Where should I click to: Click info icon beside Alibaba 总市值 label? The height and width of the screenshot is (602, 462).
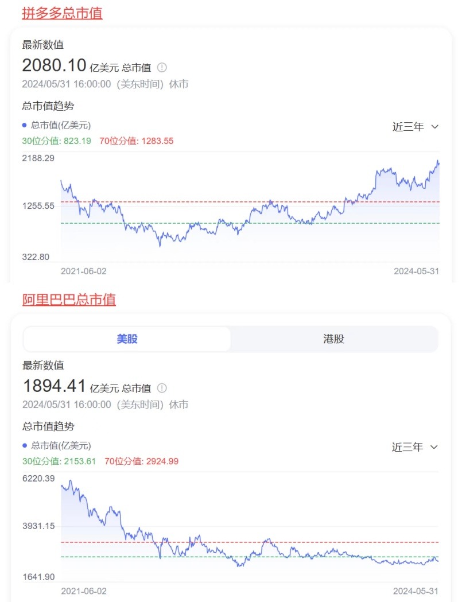pos(162,388)
